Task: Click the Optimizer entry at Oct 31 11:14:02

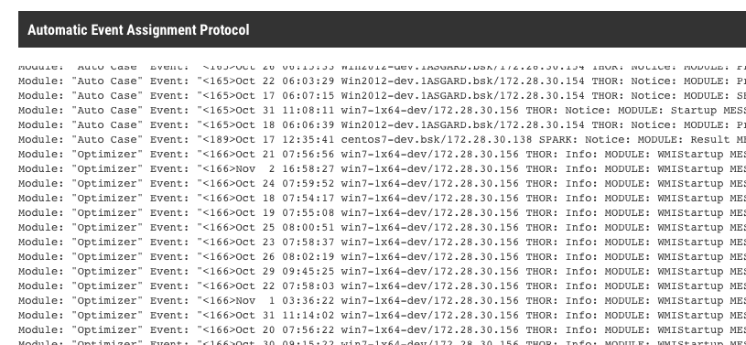Action: [382, 316]
